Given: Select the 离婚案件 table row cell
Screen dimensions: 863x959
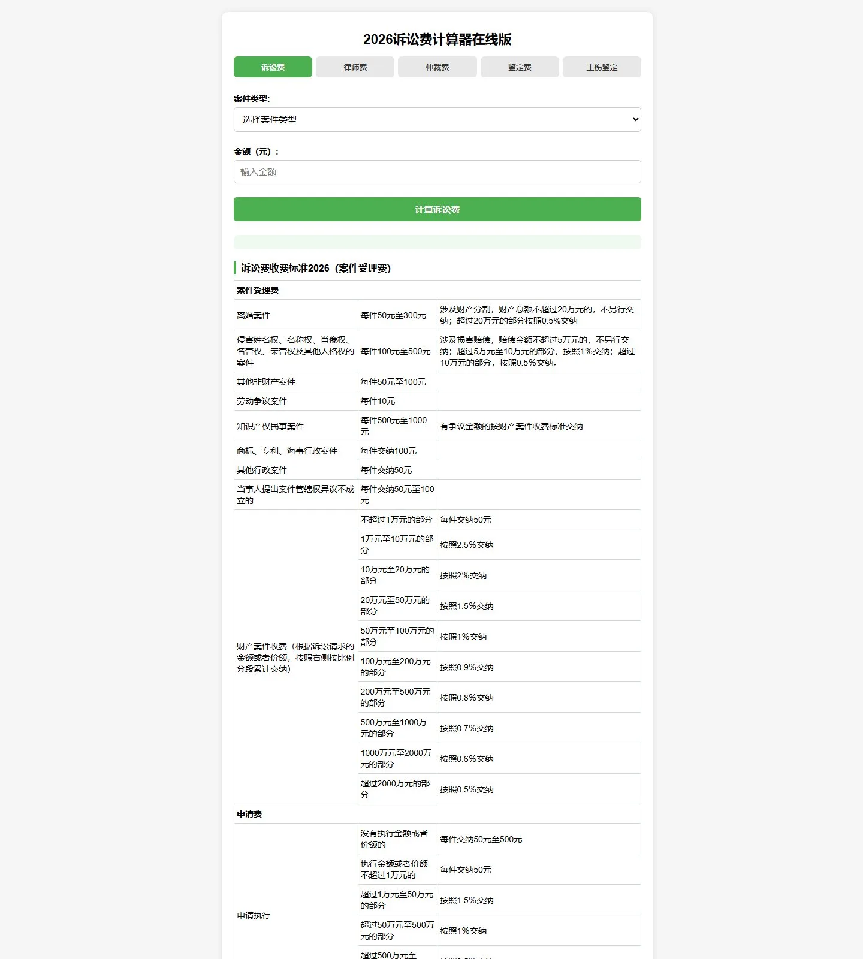Looking at the screenshot, I should [296, 315].
